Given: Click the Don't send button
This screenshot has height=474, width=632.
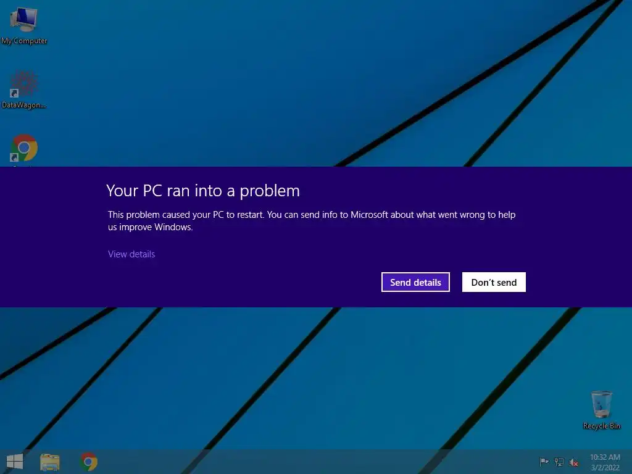Looking at the screenshot, I should point(494,282).
